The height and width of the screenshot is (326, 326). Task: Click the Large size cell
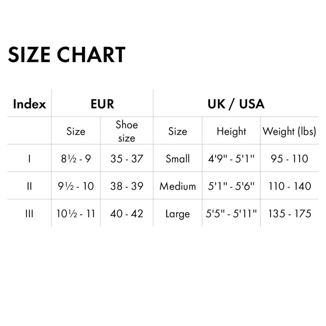(x=178, y=213)
